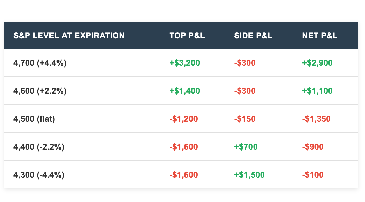Click the -$900 net P&L value
The image size is (365, 202).
point(313,147)
